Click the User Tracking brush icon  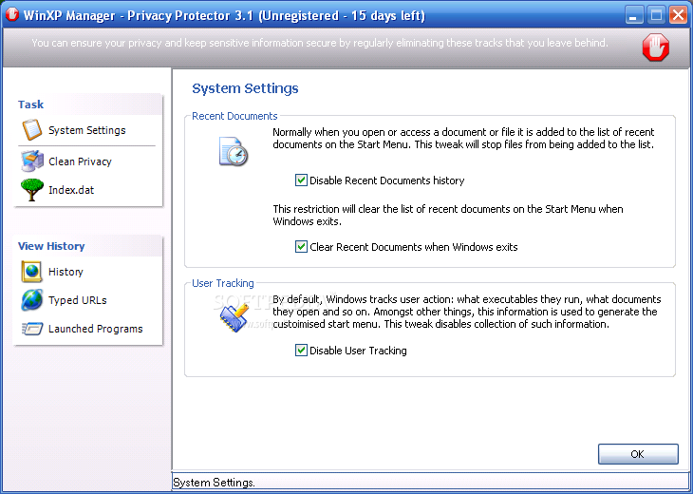coord(234,318)
